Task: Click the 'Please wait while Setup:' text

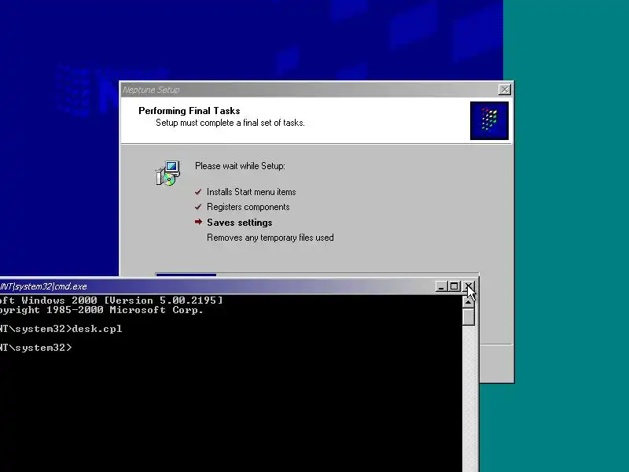Action: (240, 166)
